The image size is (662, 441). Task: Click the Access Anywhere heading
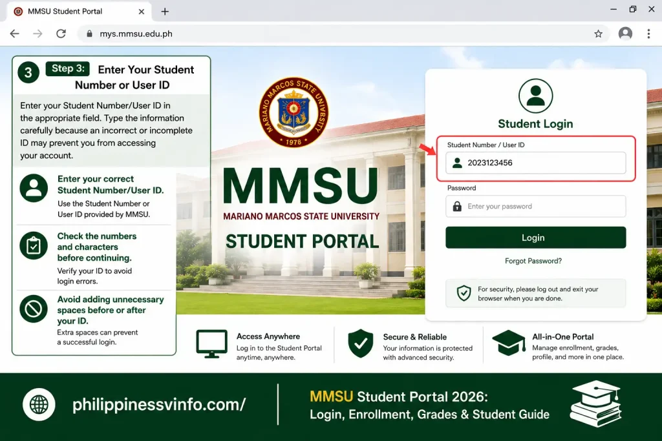point(268,336)
